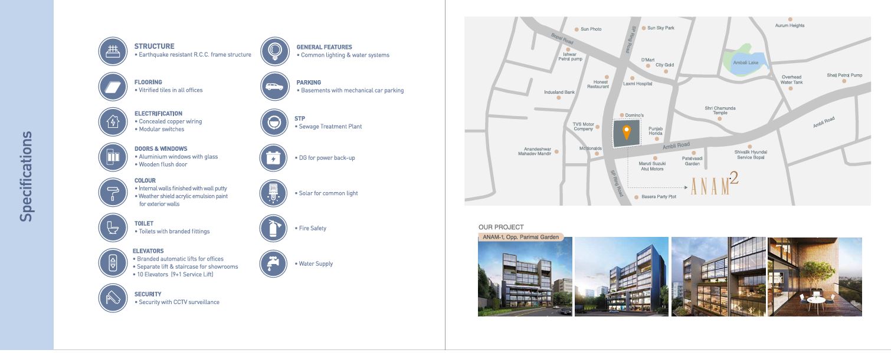
Task: Click the ANAM-1, Opp. Parimal Garden label
Action: pos(520,237)
